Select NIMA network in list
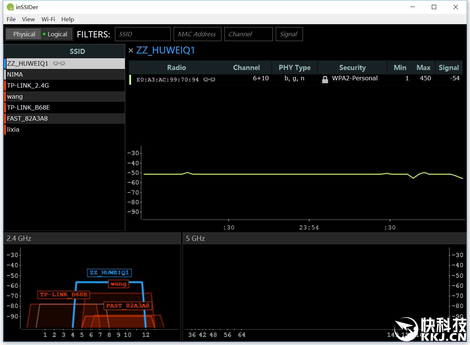Viewport: 470px width, 345px height. point(65,74)
